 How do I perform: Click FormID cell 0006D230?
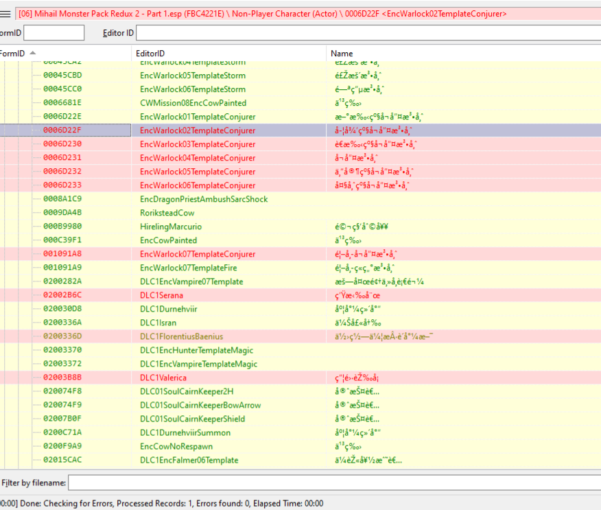(62, 143)
